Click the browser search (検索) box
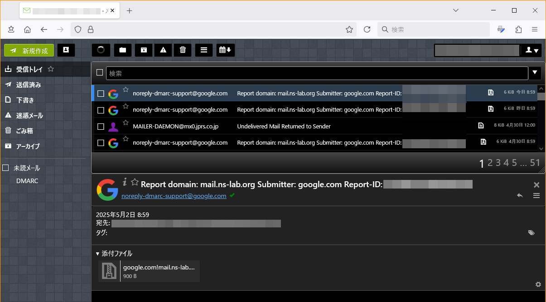 434,29
